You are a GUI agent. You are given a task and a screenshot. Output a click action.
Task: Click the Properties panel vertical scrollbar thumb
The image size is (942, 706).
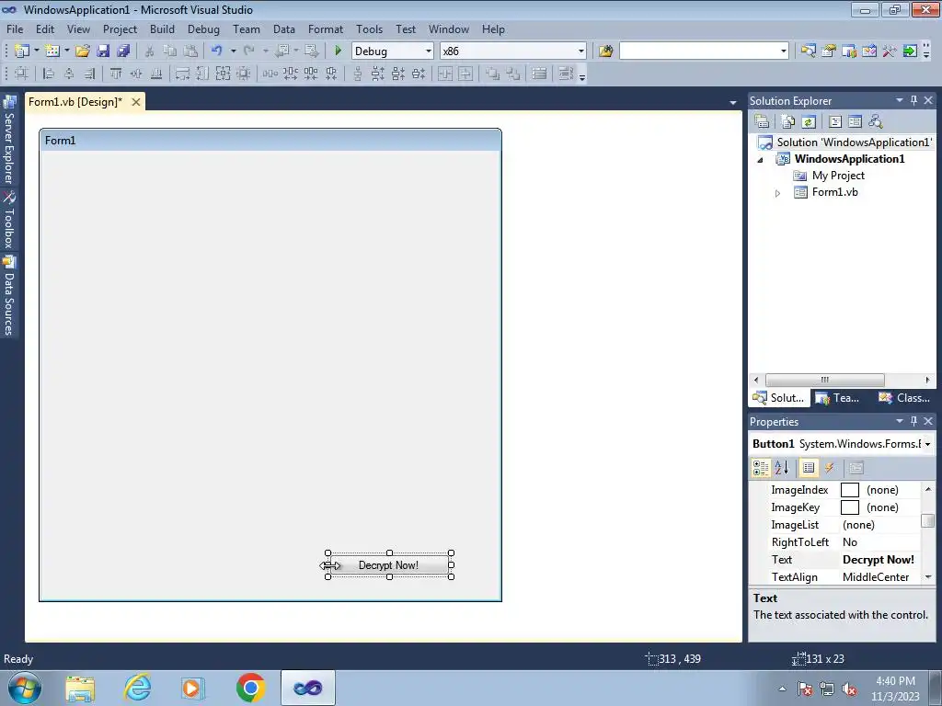928,520
